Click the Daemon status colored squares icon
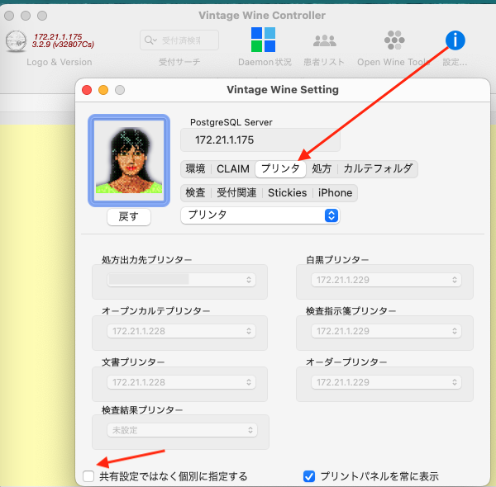The image size is (496, 487). point(263,40)
